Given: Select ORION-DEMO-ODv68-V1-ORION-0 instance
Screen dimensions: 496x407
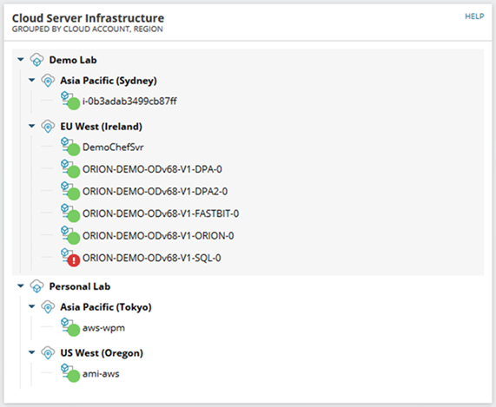Looking at the screenshot, I should click(158, 236).
